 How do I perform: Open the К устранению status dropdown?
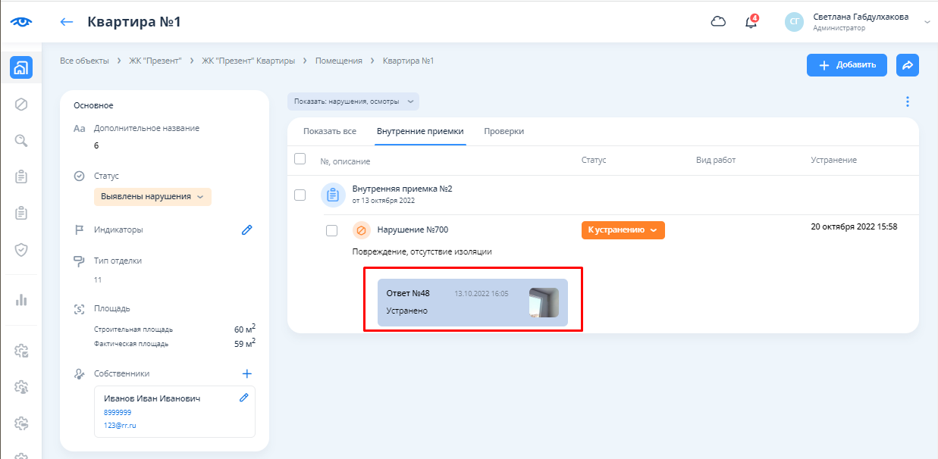click(623, 230)
